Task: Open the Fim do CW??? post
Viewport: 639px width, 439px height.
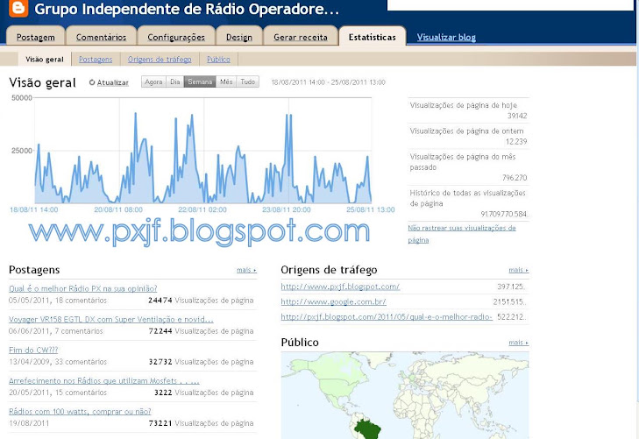Action: point(33,350)
